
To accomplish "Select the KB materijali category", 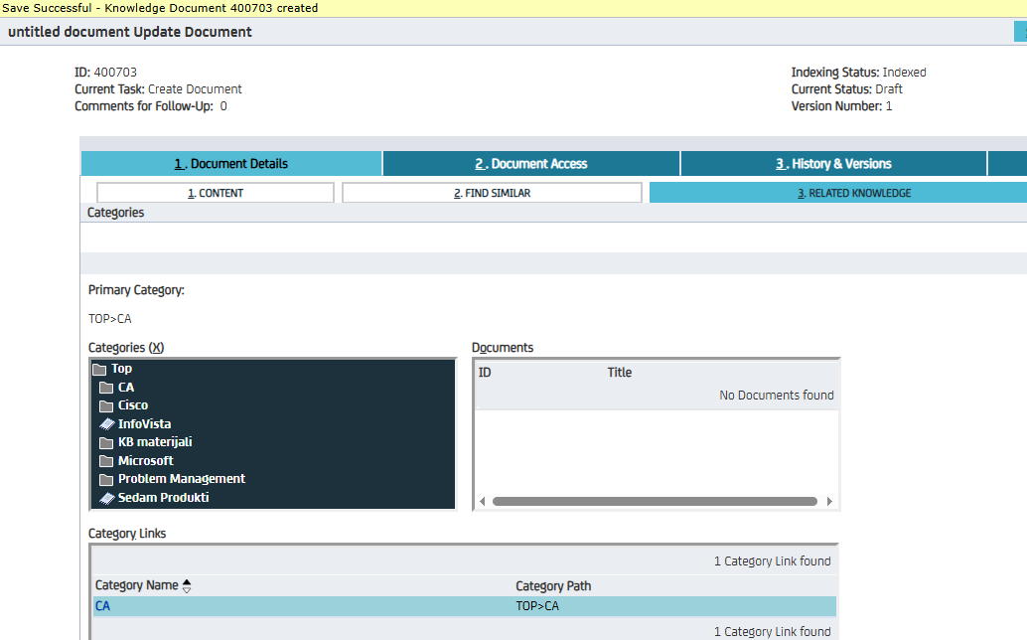I will 155,442.
